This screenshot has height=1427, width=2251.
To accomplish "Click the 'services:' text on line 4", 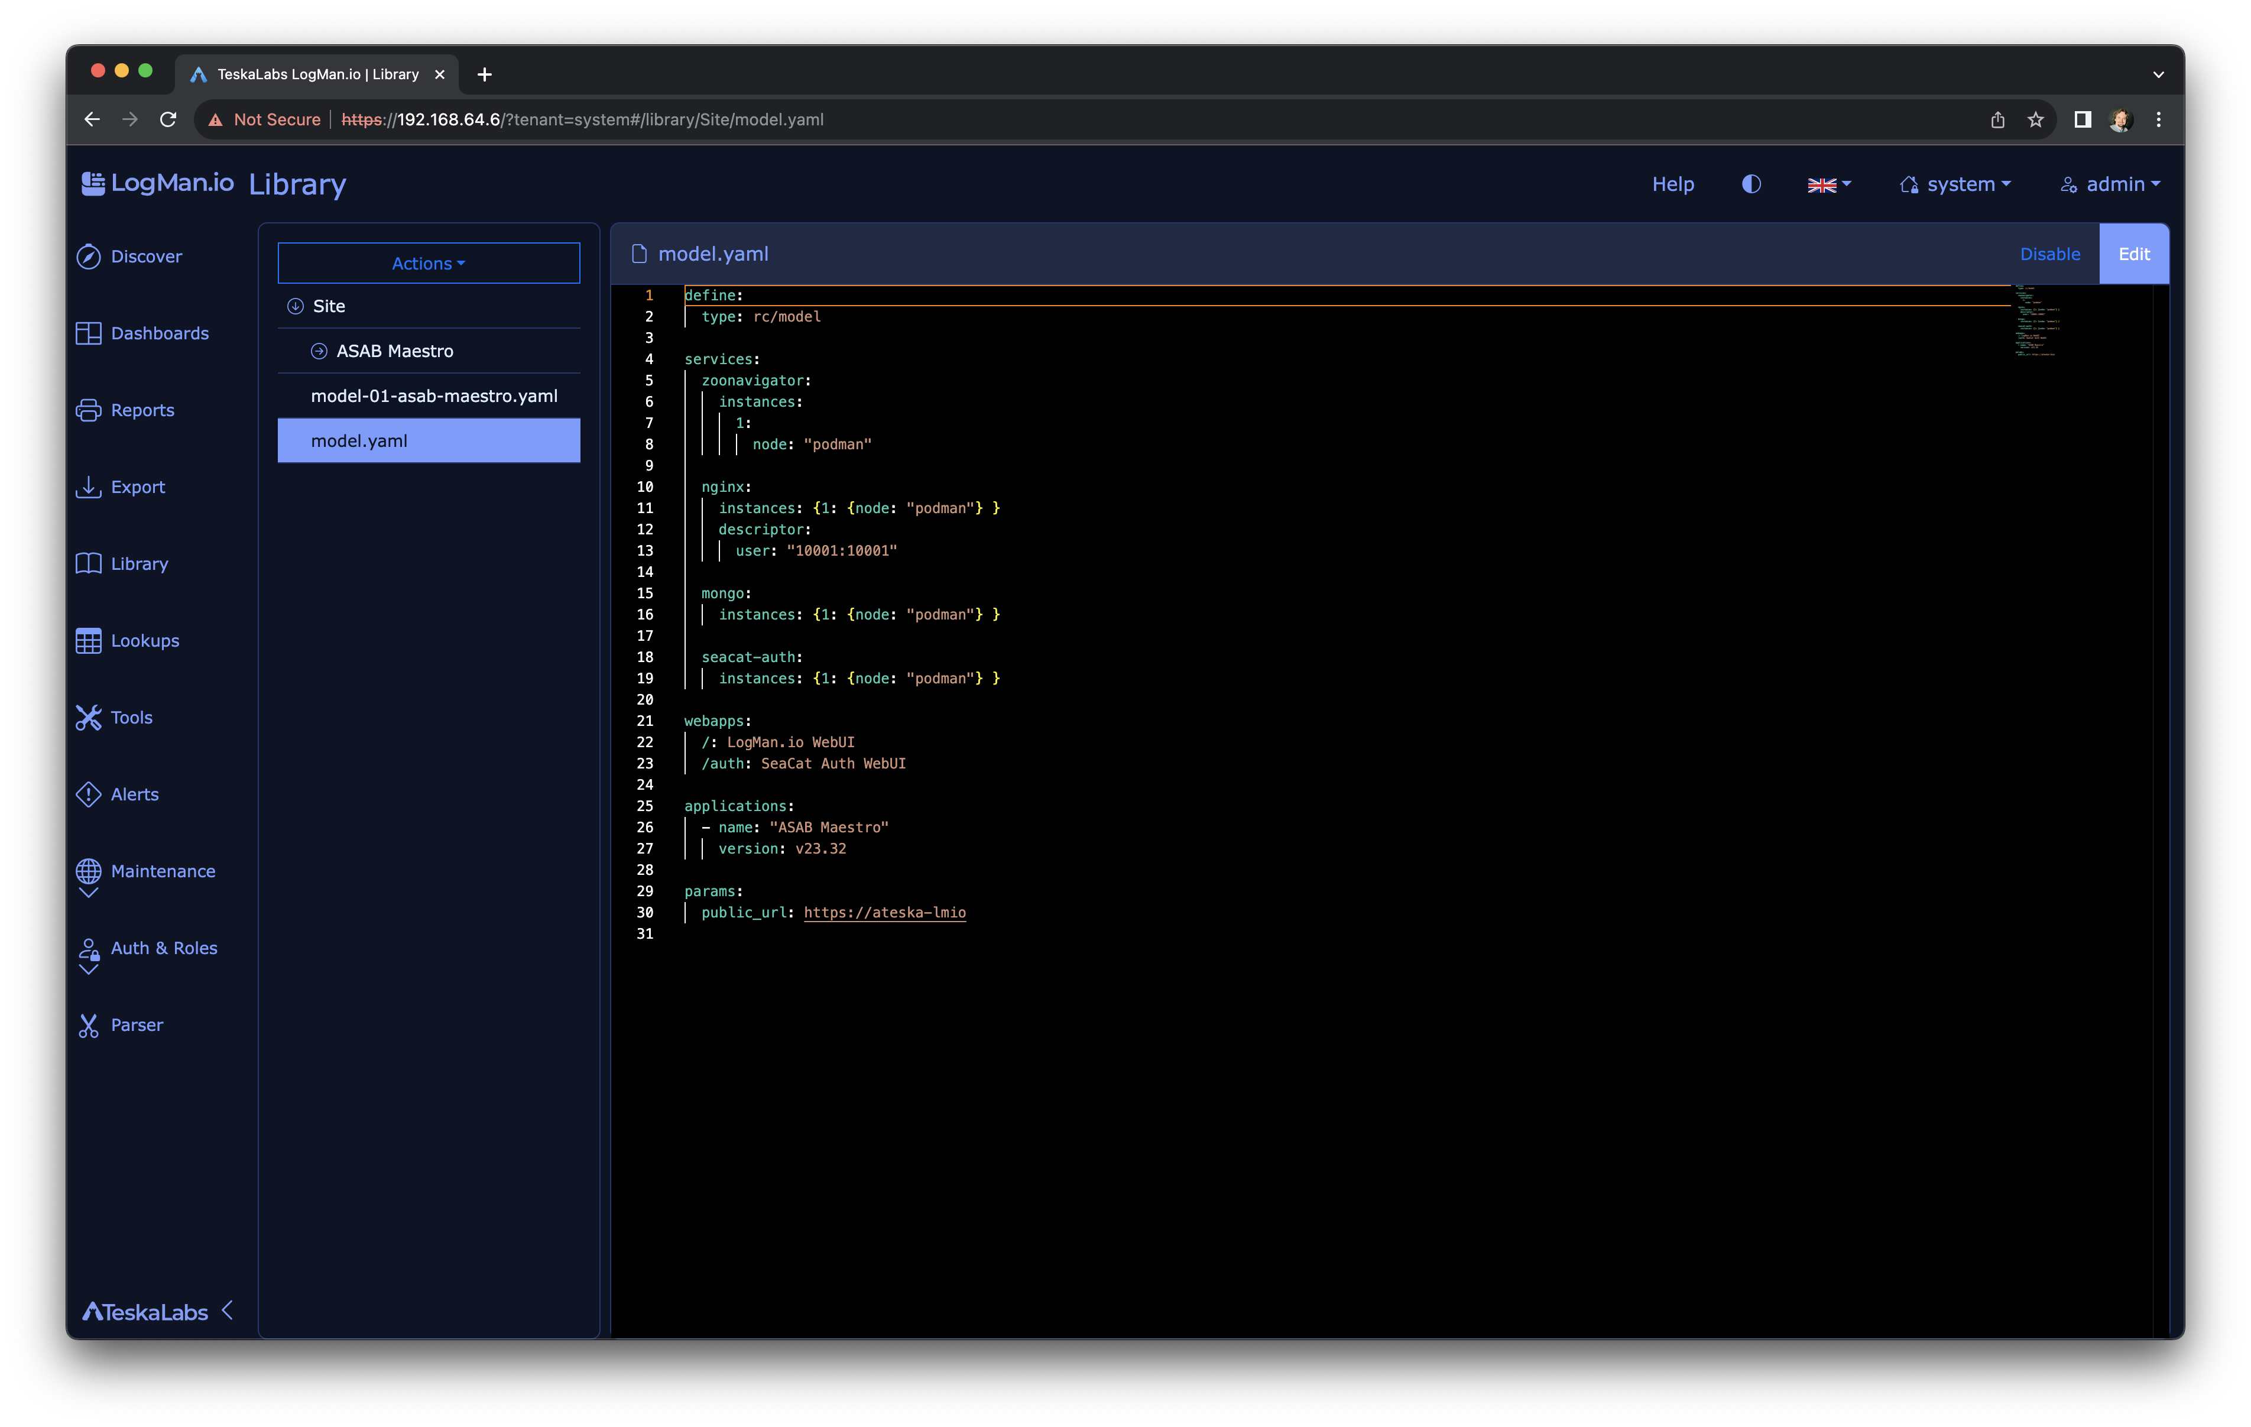I will pyautogui.click(x=722, y=359).
